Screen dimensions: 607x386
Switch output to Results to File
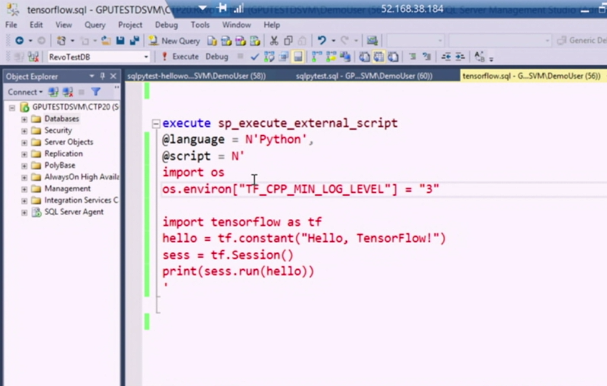[393, 57]
